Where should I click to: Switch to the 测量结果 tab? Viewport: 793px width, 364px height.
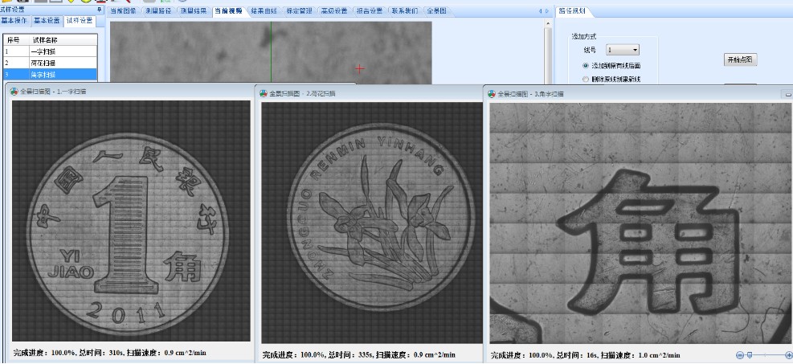194,10
